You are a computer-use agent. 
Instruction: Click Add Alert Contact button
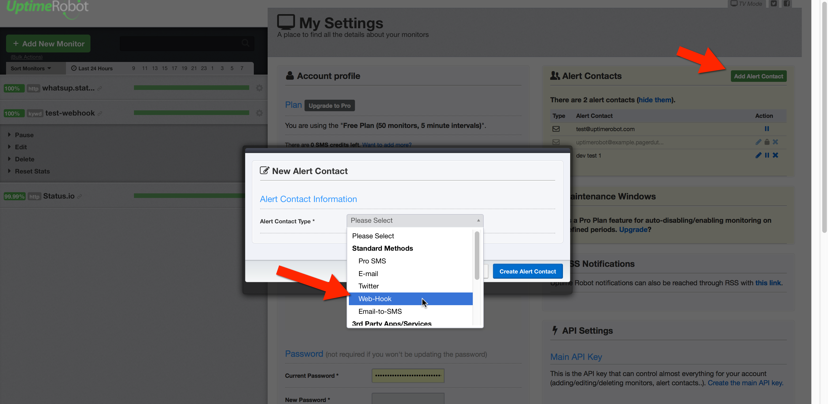758,76
